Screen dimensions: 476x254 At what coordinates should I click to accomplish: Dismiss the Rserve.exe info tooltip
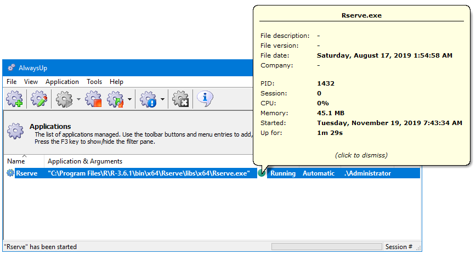click(x=361, y=155)
